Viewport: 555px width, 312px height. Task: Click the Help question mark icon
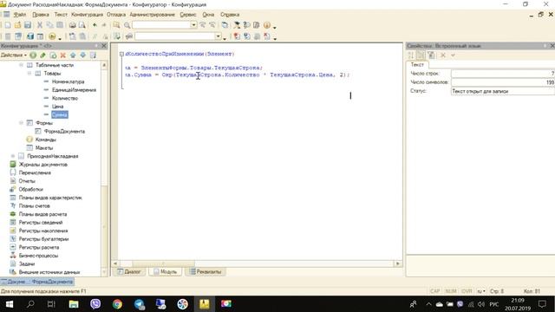246,25
